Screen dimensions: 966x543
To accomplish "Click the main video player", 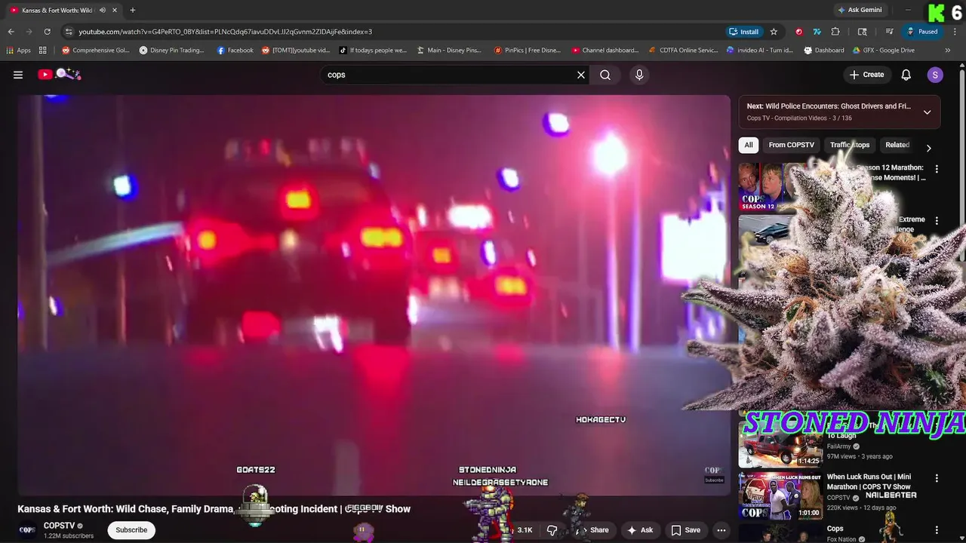I will tap(374, 294).
